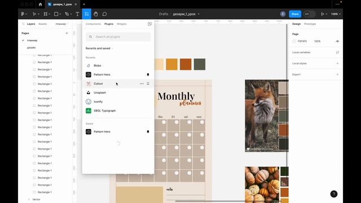
Task: Open the Recents and saved filter dropdown
Action: (99, 48)
